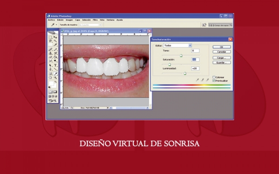Select the Slice tool
Image resolution: width=279 pixels, height=174 pixels.
55,45
